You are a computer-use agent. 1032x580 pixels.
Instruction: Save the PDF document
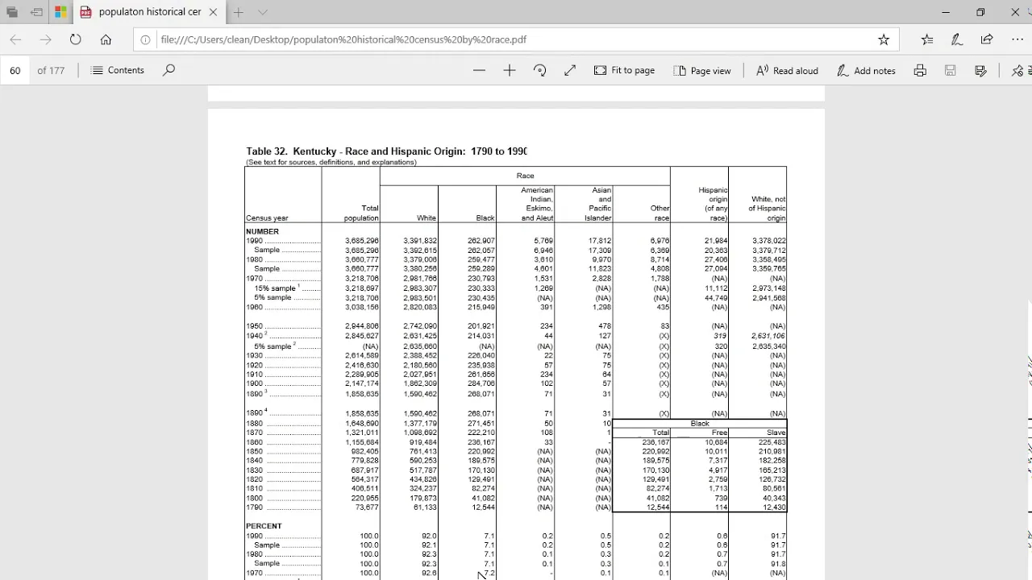(951, 70)
